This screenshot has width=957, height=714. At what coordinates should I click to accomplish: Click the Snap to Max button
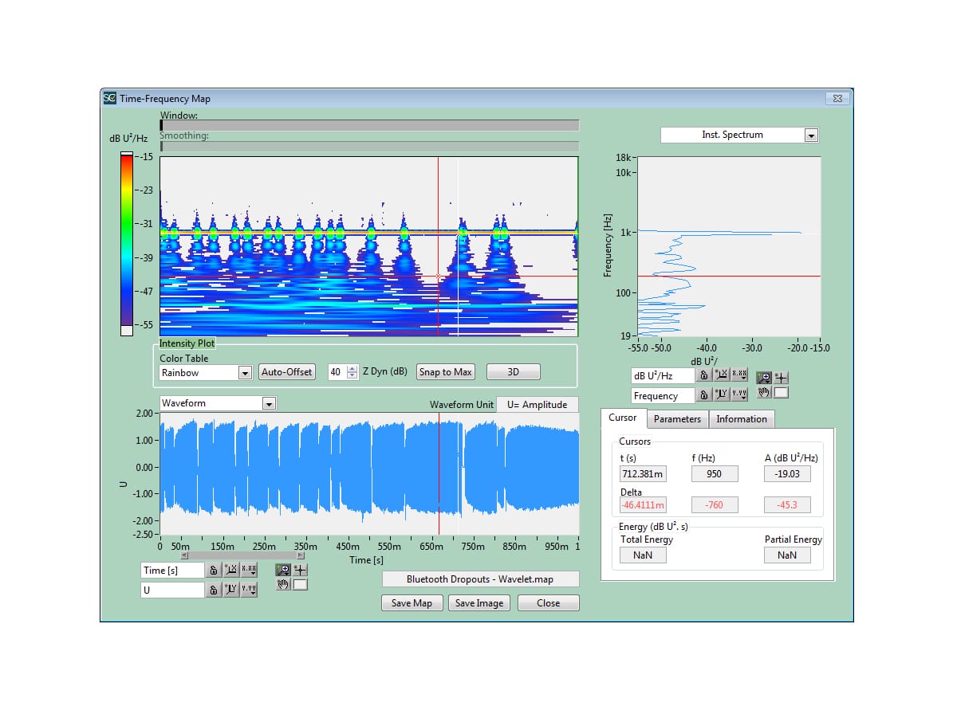click(x=446, y=372)
